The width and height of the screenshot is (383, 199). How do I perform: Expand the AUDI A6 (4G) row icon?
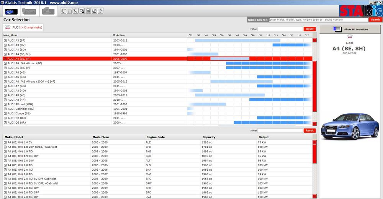[5, 77]
